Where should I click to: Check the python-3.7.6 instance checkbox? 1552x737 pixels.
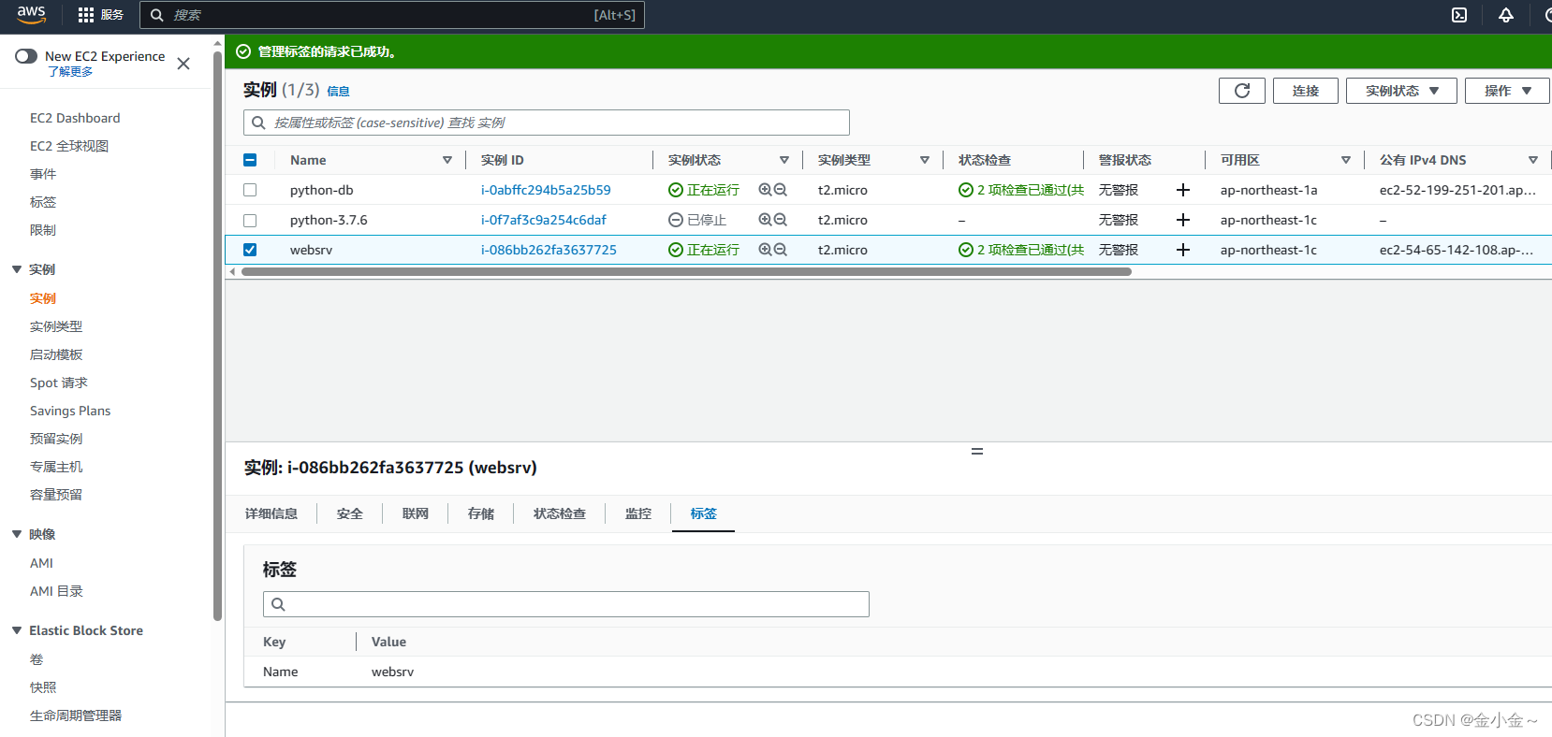(250, 220)
